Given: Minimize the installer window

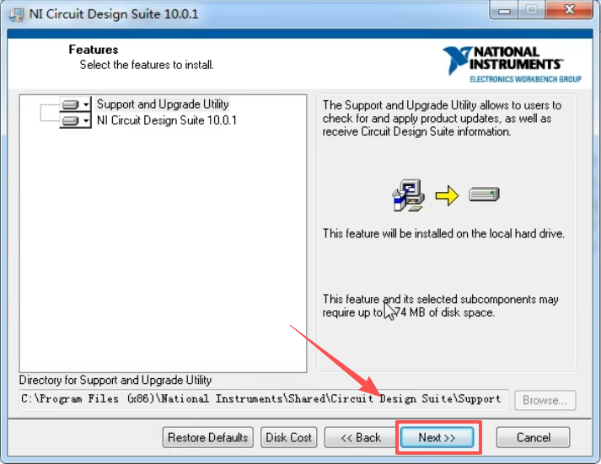Looking at the screenshot, I should (x=504, y=10).
